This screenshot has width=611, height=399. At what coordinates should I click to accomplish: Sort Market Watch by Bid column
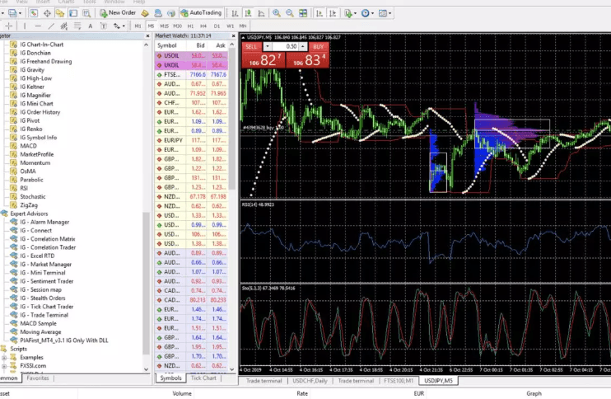(x=200, y=45)
